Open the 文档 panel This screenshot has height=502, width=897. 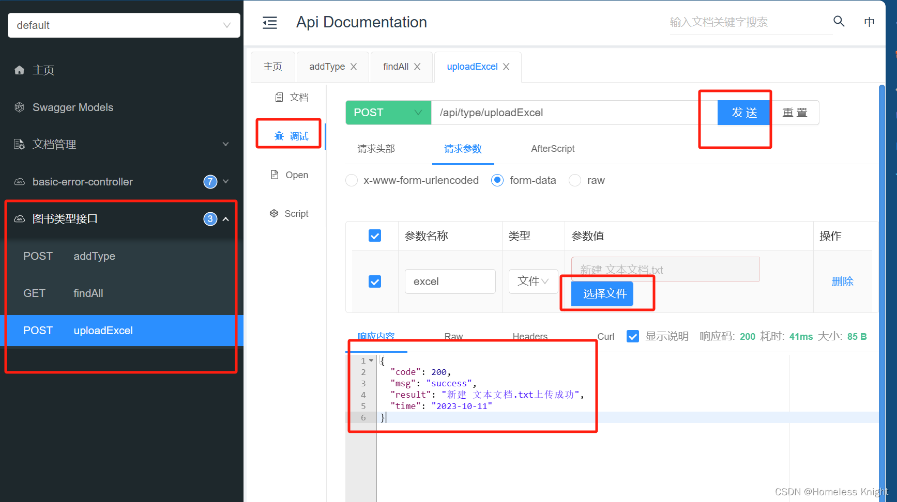292,97
